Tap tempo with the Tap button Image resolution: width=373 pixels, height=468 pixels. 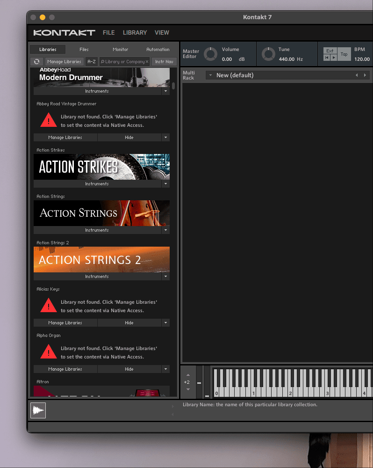pyautogui.click(x=344, y=54)
